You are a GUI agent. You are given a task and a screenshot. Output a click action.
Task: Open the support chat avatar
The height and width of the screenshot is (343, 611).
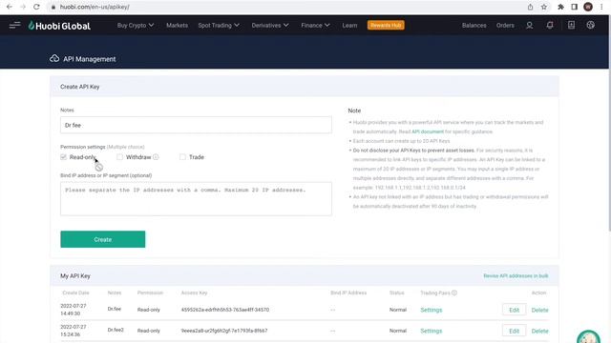tap(588, 336)
